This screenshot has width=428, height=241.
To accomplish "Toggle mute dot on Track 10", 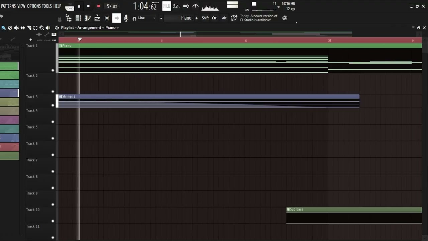I will pos(53,221).
